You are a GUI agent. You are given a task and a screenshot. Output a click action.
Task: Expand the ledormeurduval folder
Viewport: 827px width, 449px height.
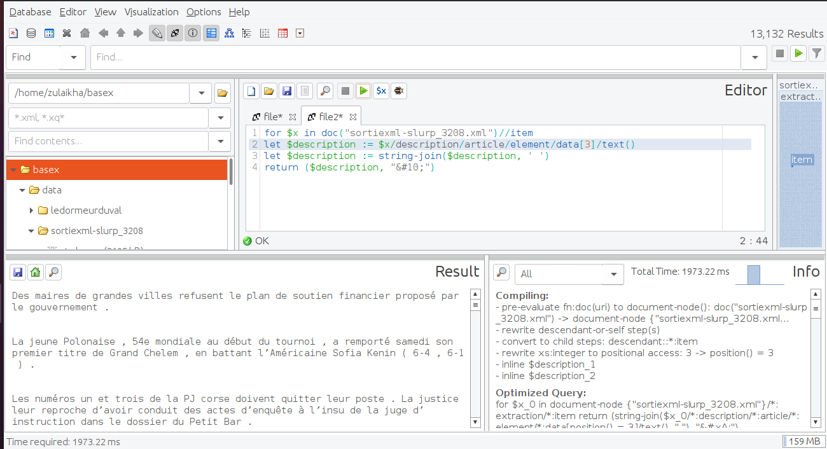(31, 211)
